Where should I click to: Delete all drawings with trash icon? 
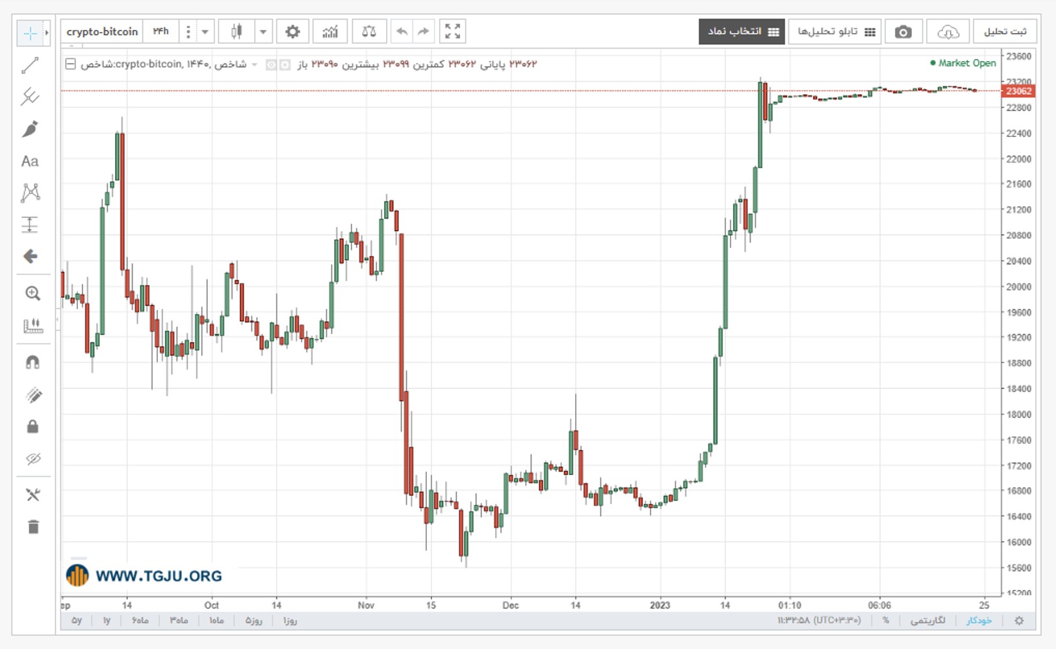33,526
